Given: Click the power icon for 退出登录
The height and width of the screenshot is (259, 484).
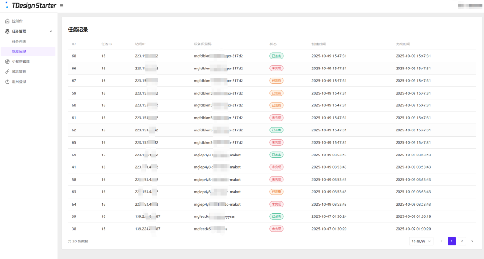Looking at the screenshot, I should click(7, 82).
